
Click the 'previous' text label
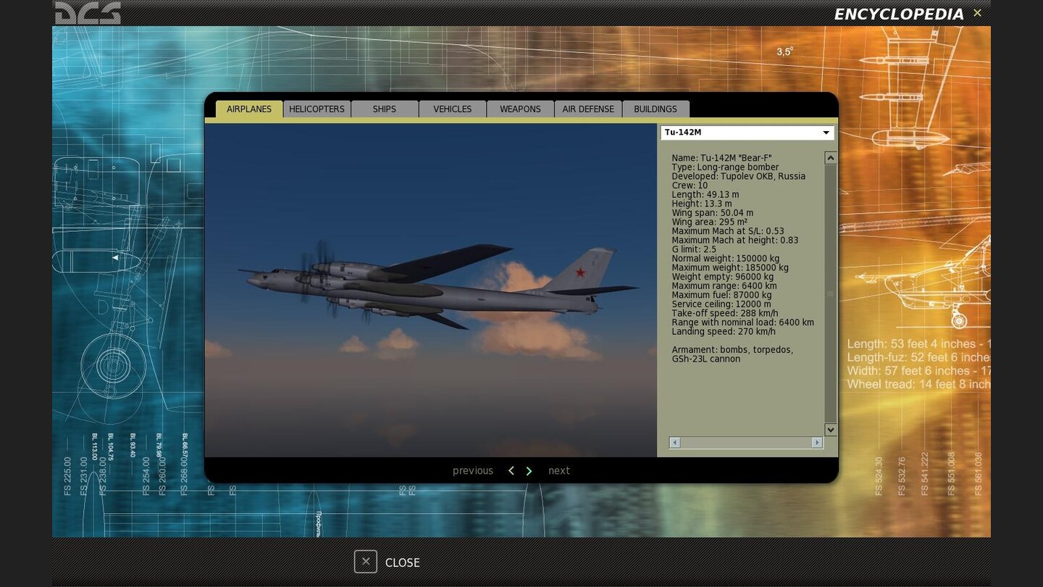[473, 471]
